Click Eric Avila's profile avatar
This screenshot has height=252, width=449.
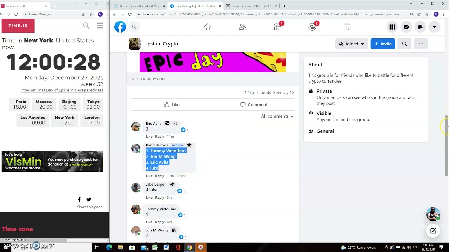point(136,126)
